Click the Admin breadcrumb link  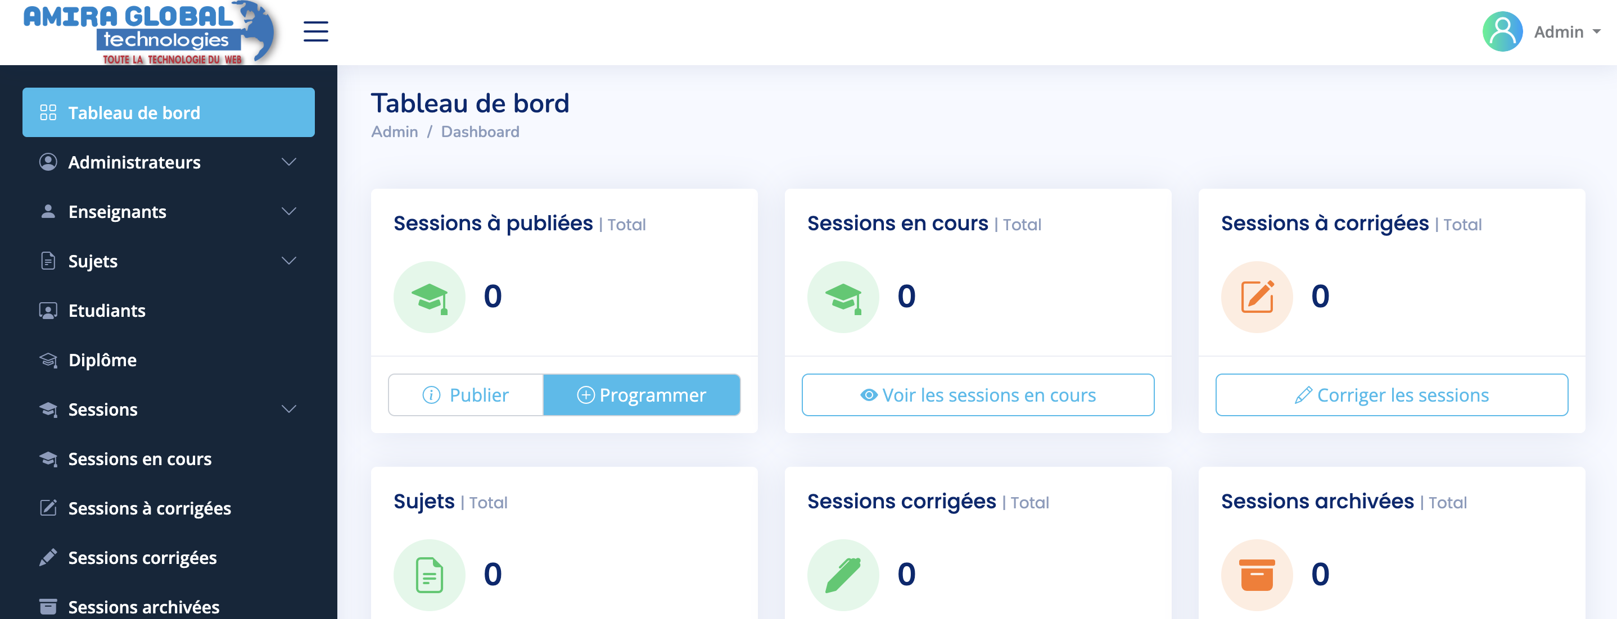point(394,131)
